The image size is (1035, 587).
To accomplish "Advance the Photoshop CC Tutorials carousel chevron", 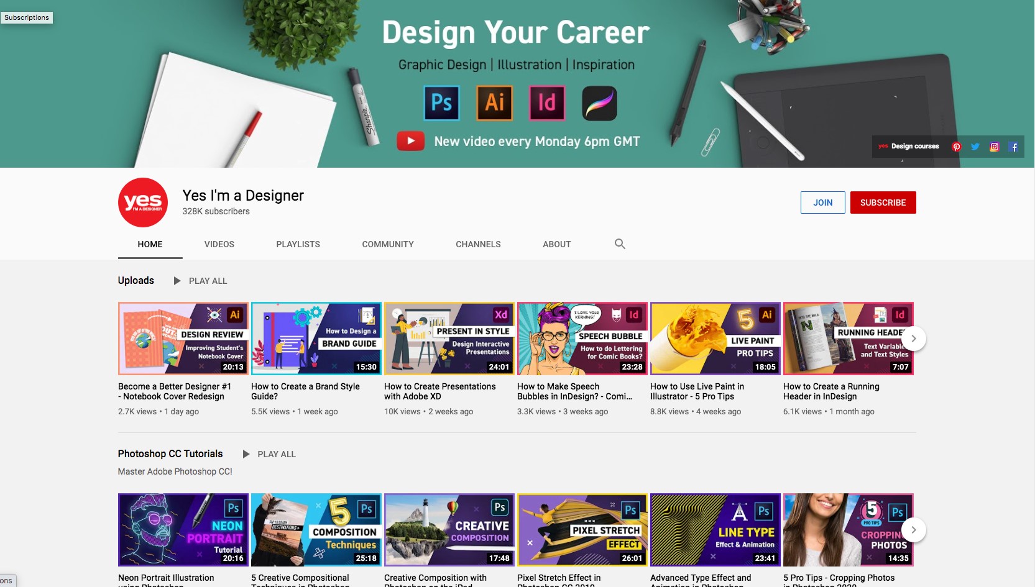I will (x=914, y=530).
